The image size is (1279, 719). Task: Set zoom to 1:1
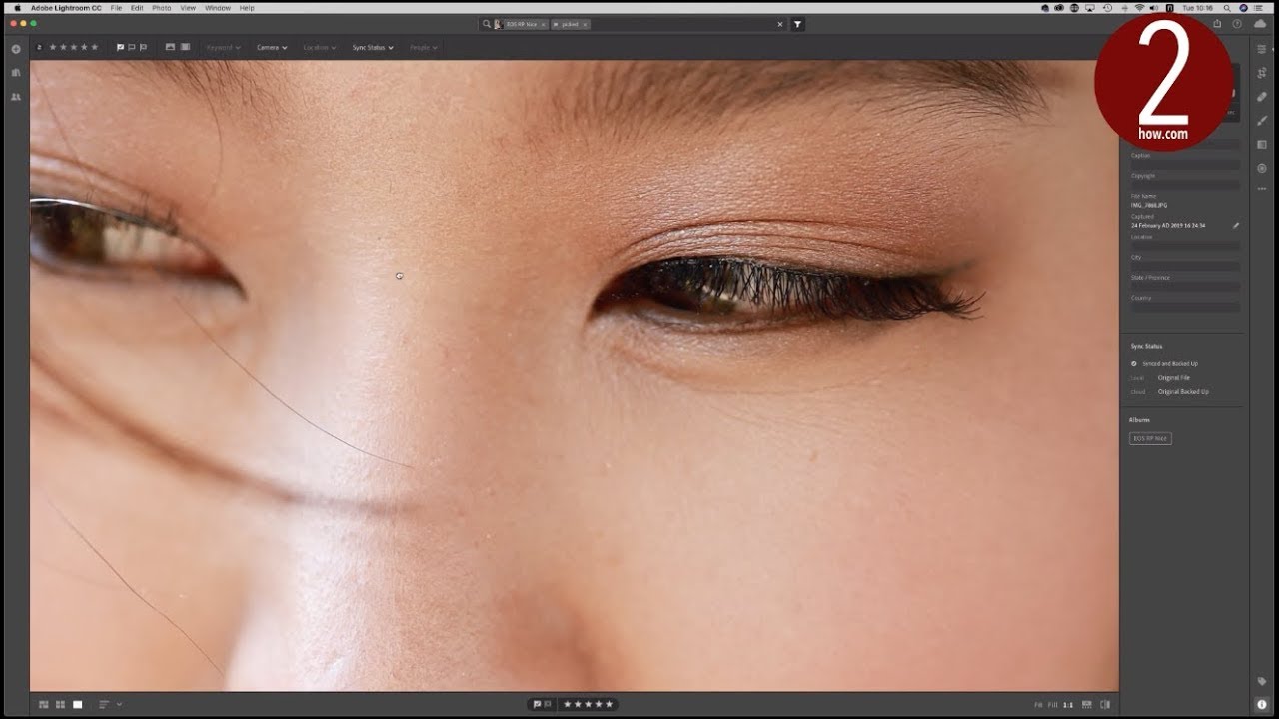(x=1068, y=705)
